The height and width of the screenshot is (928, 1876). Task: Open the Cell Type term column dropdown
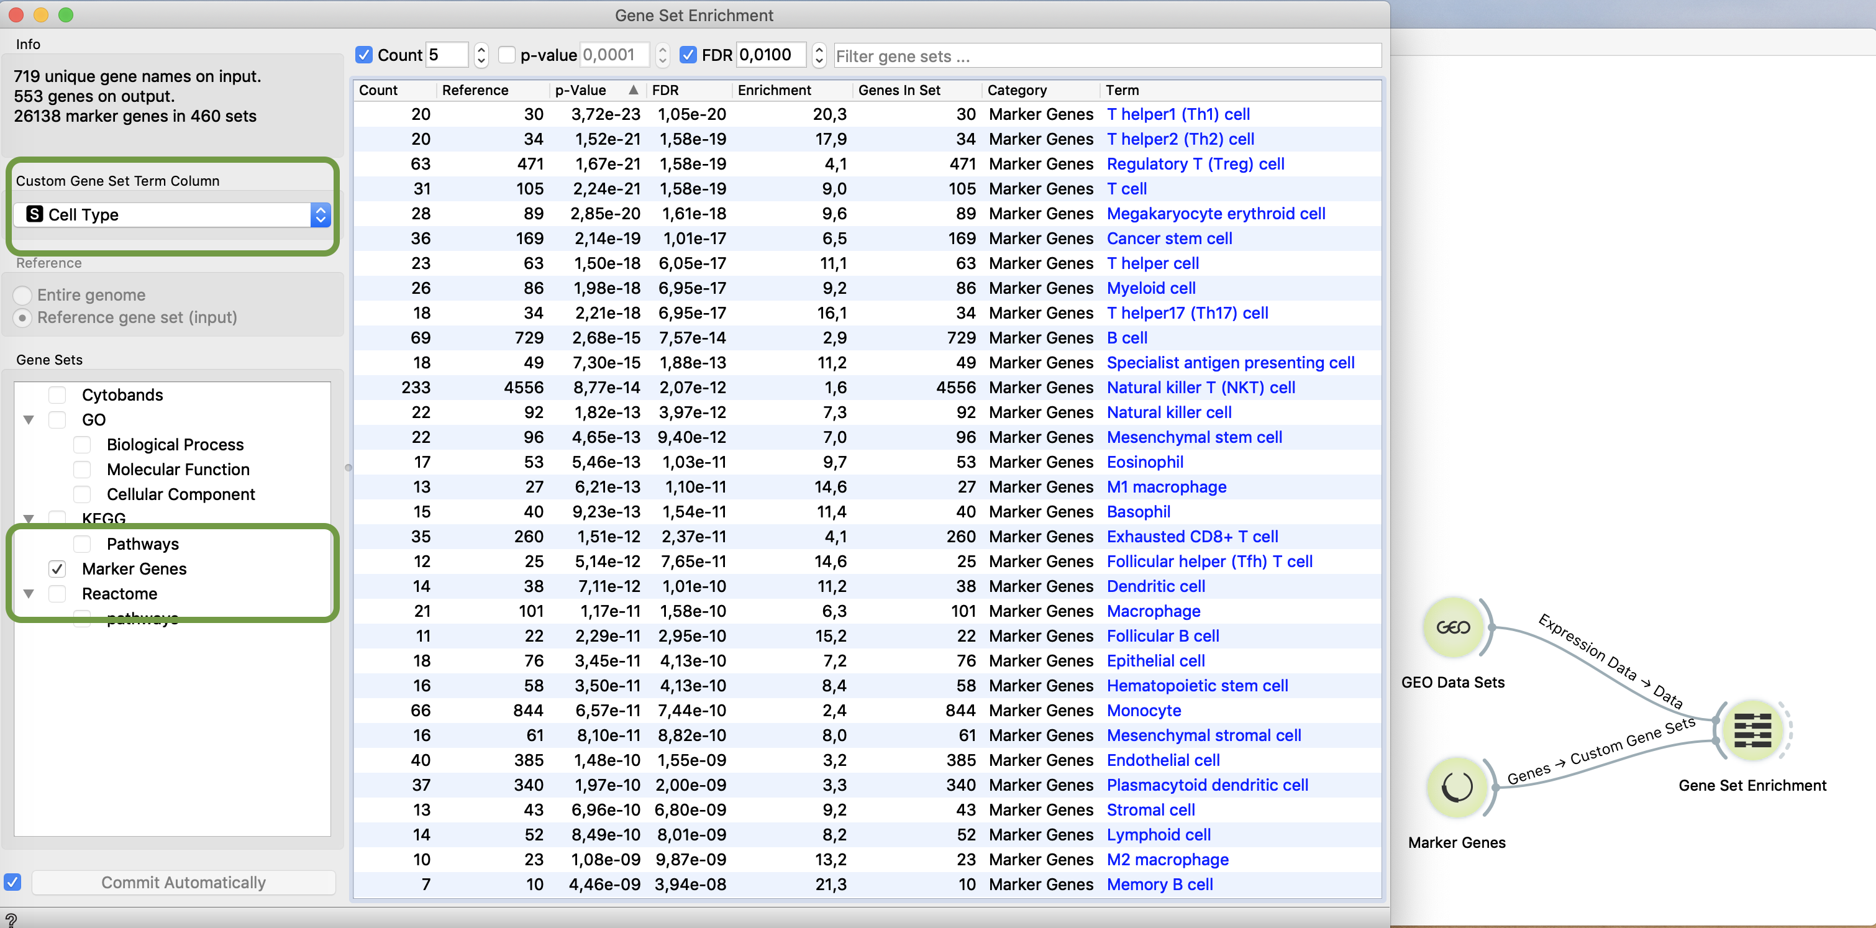pyautogui.click(x=321, y=214)
